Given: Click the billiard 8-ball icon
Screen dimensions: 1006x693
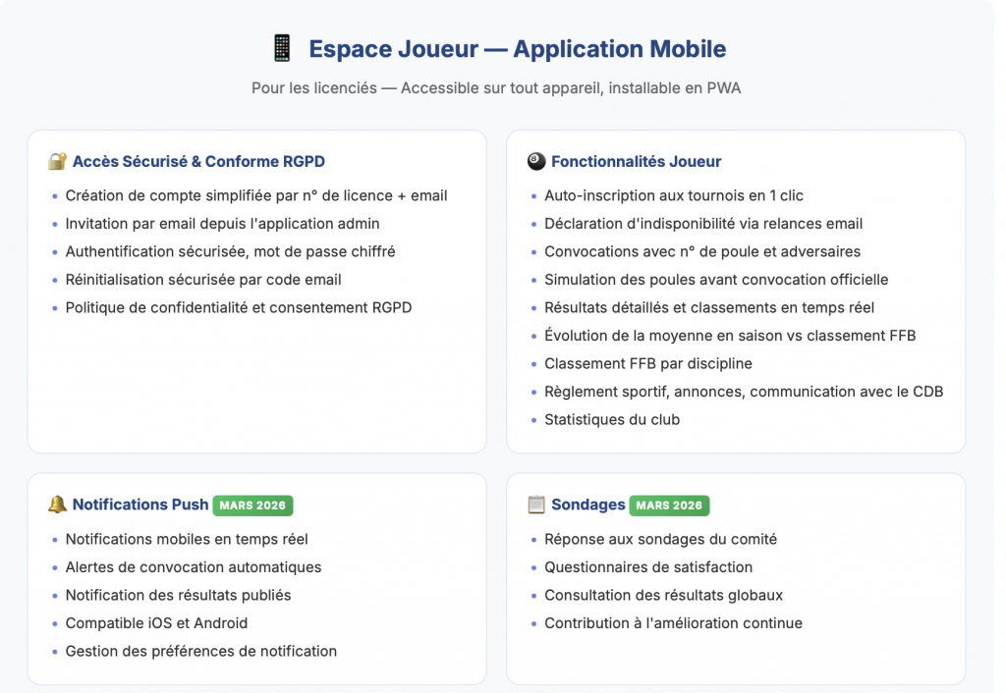Looking at the screenshot, I should pos(535,161).
